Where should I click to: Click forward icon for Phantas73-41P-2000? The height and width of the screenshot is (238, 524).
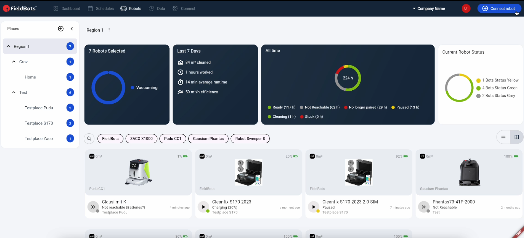(x=424, y=207)
